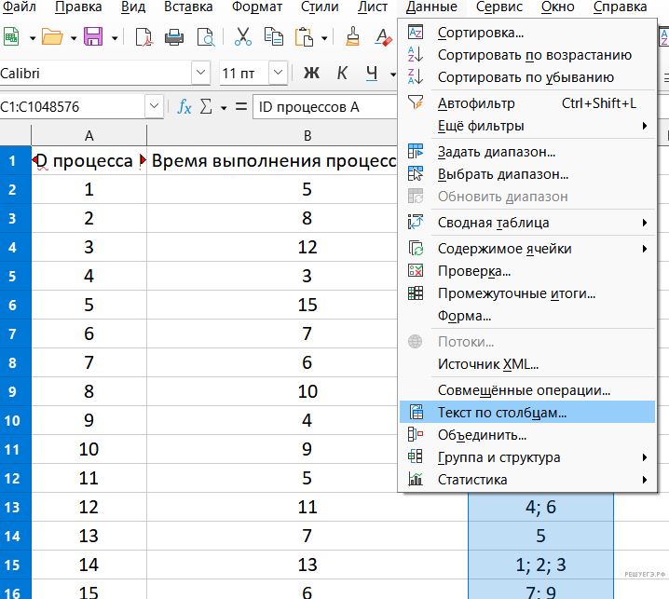Image resolution: width=669 pixels, height=599 pixels.
Task: Open the Сервис menu
Action: point(498,7)
